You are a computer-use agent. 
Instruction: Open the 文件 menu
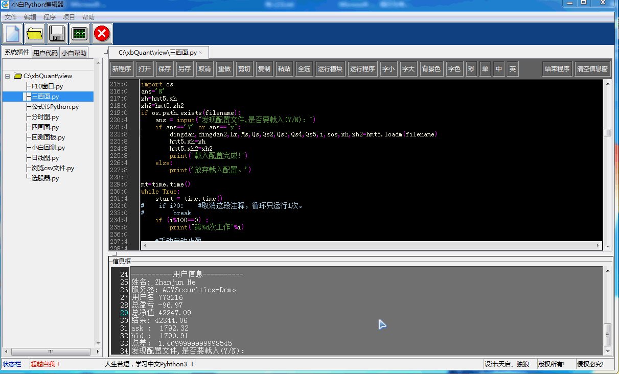(11, 17)
